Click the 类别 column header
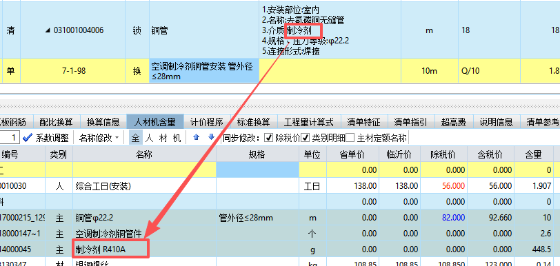 click(x=59, y=154)
